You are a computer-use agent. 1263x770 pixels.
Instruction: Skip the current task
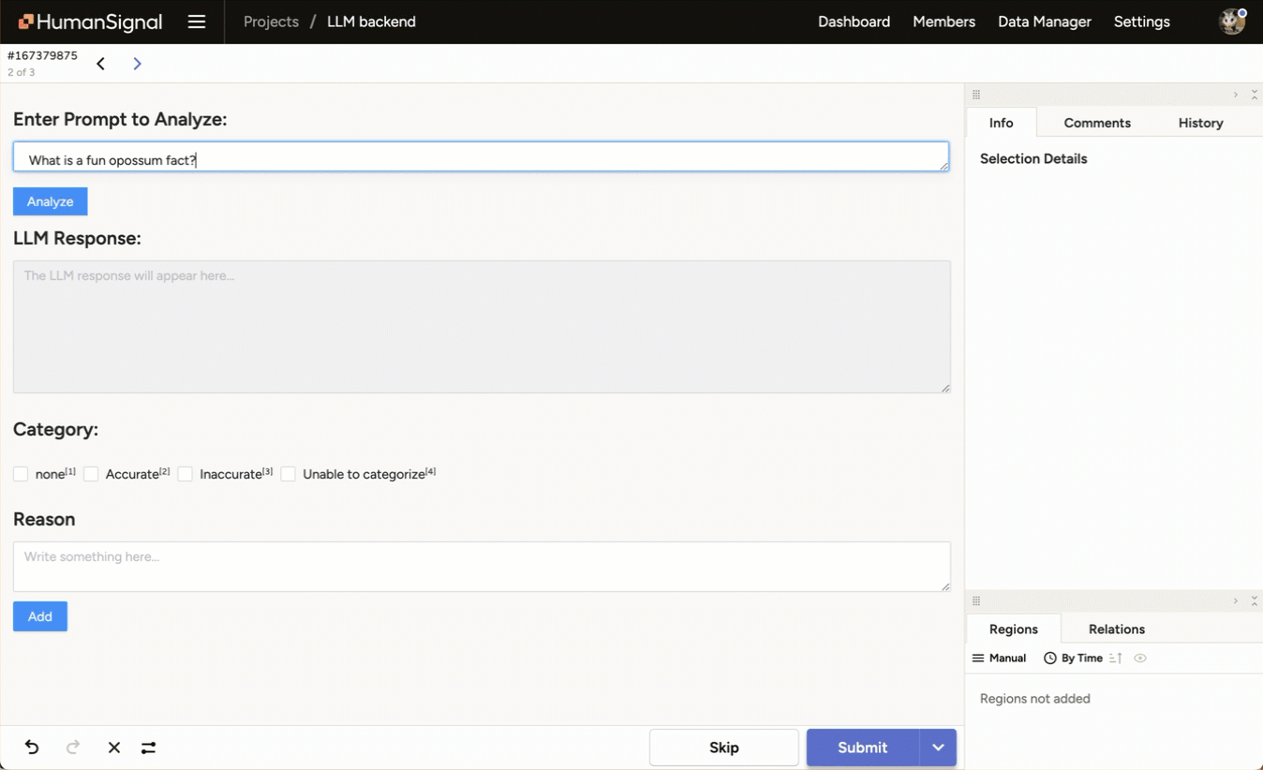click(723, 747)
